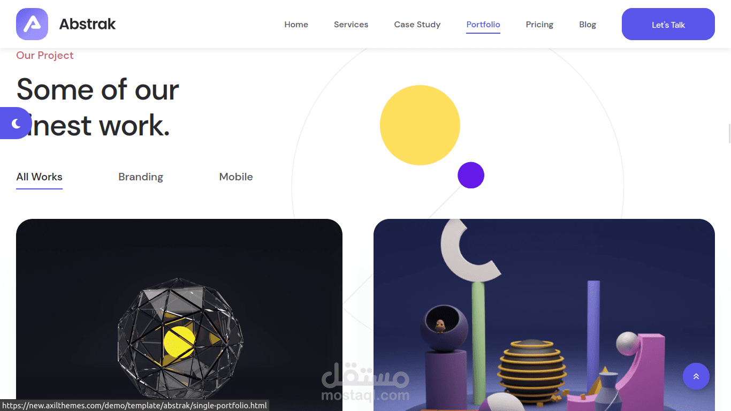Toggle dark mode with moon icon
This screenshot has height=411, width=731.
16,123
